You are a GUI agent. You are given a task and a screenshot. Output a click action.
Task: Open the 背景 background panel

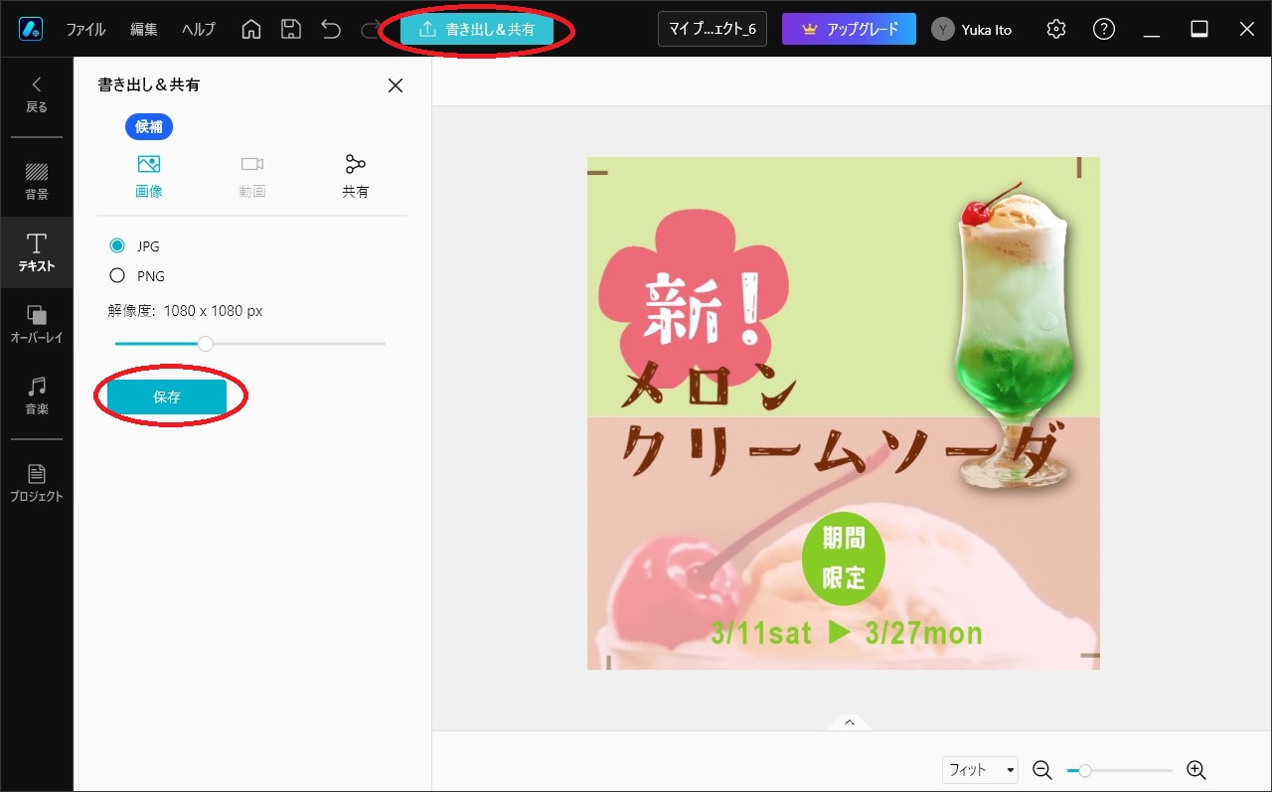(37, 181)
